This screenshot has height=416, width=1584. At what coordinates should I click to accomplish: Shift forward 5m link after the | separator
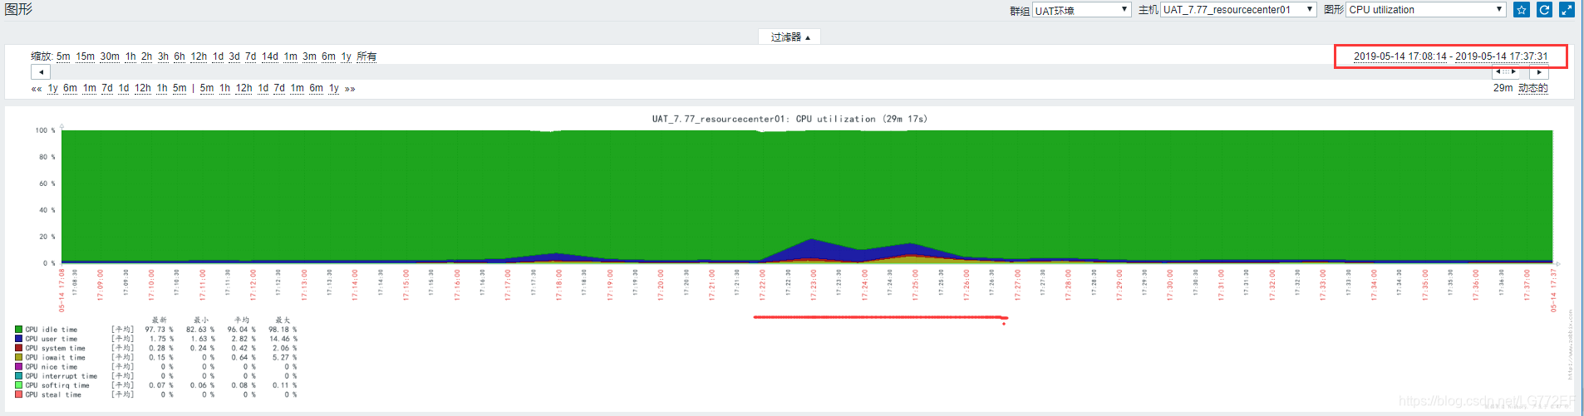(x=207, y=88)
